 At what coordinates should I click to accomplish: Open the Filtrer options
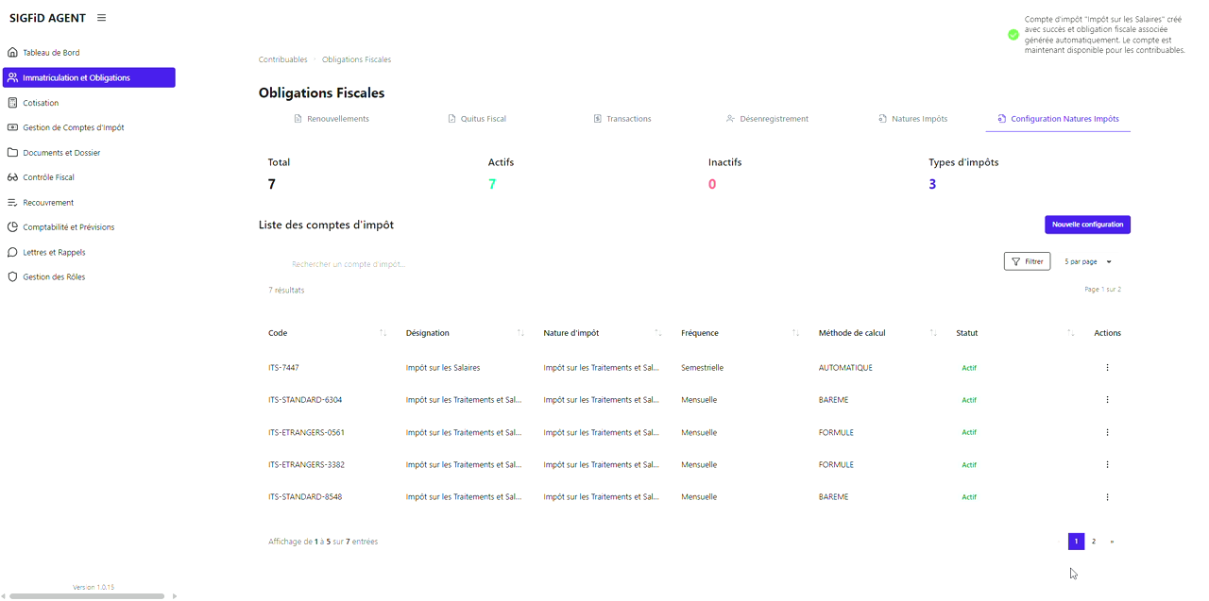1027,261
